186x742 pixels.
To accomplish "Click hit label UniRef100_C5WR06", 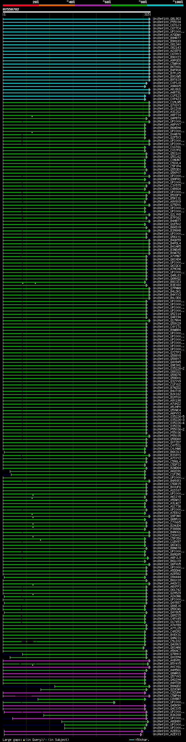I will pos(167,64).
